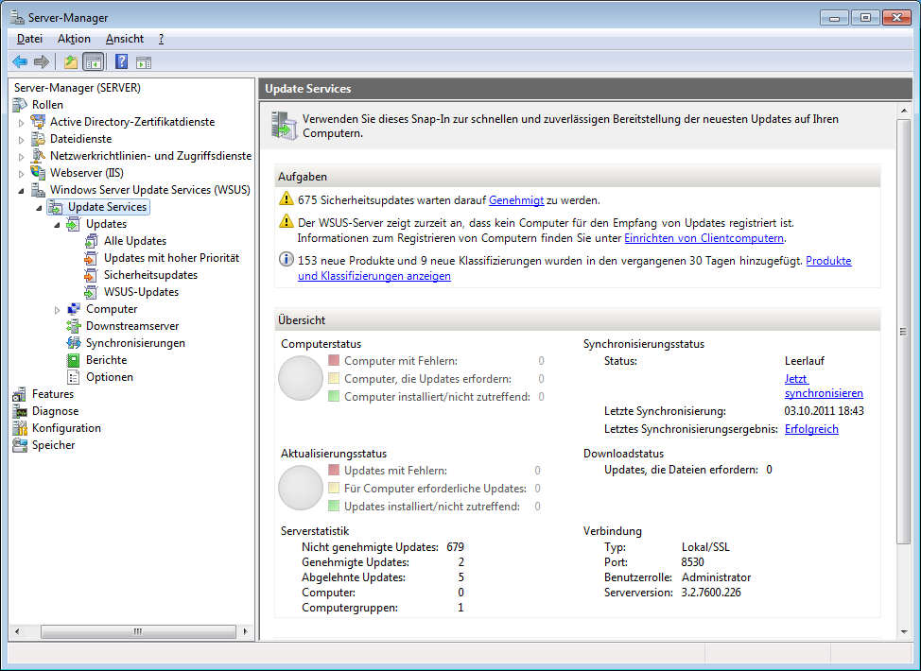Click the Alle Updates icon
The height and width of the screenshot is (671, 921).
[x=91, y=241]
